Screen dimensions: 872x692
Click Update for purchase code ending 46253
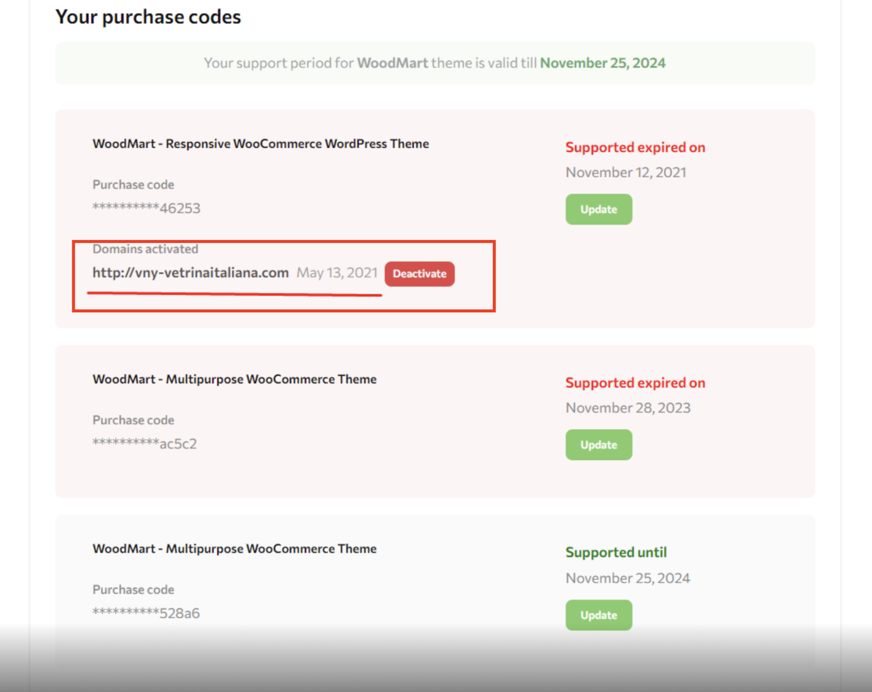pyautogui.click(x=599, y=209)
